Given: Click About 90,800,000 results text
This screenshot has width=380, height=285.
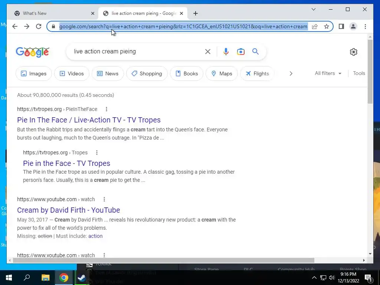Looking at the screenshot, I should tap(65, 95).
